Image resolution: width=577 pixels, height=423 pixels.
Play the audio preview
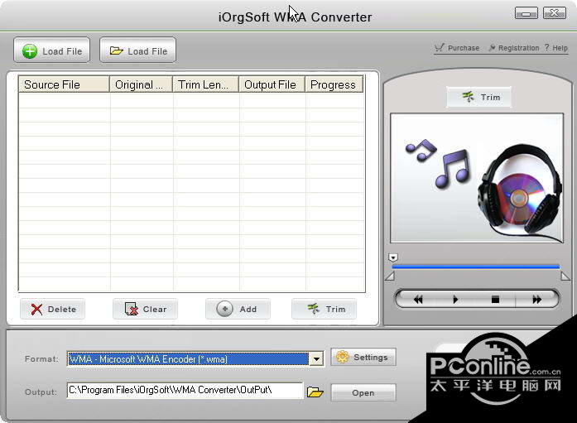[455, 300]
